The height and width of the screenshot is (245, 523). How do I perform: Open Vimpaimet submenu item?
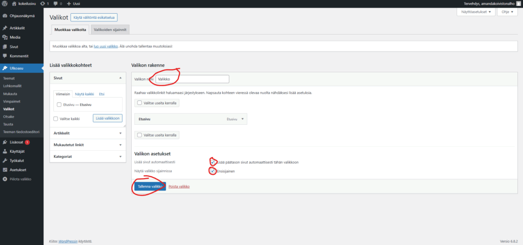click(x=11, y=101)
